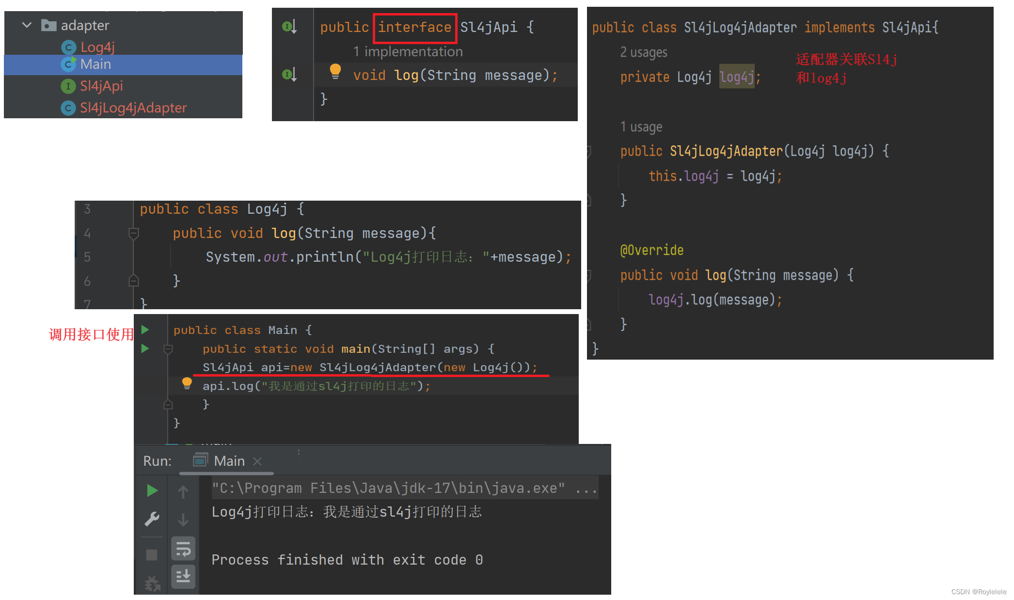Fold main method in Main class

tap(168, 349)
